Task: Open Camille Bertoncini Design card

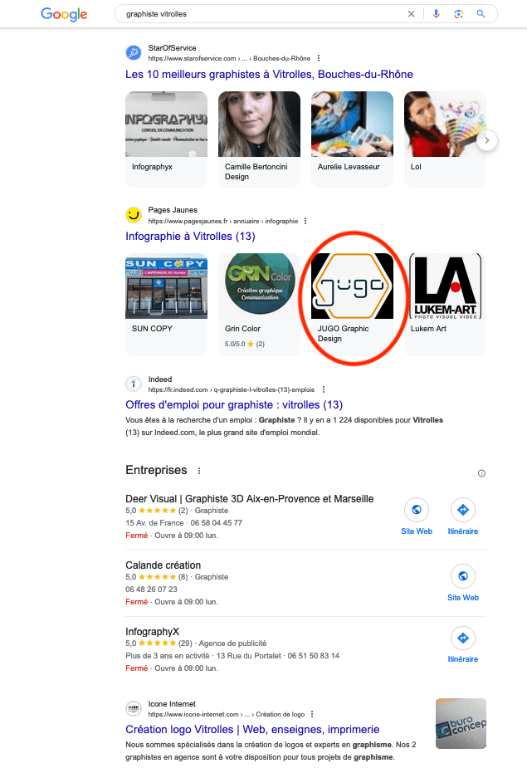Action: (x=259, y=139)
